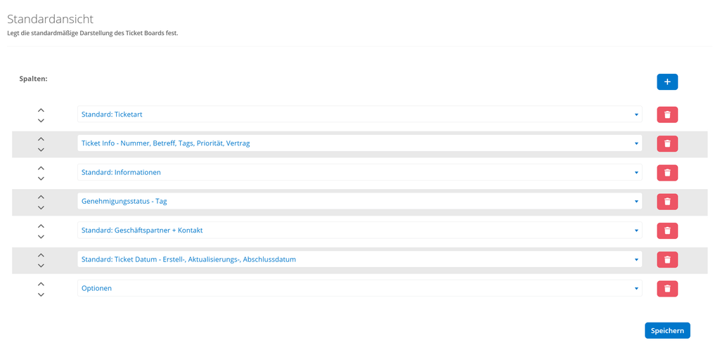Viewport: 720px width, 345px height.
Task: Open the Optionen column dropdown
Action: click(x=359, y=288)
